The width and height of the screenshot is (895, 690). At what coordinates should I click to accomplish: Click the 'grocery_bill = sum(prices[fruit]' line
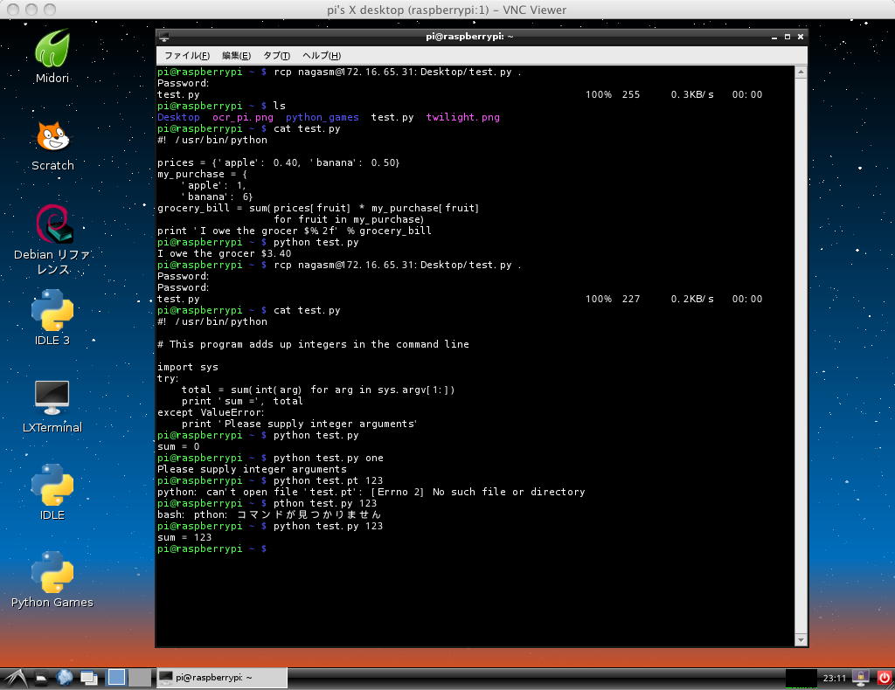318,208
